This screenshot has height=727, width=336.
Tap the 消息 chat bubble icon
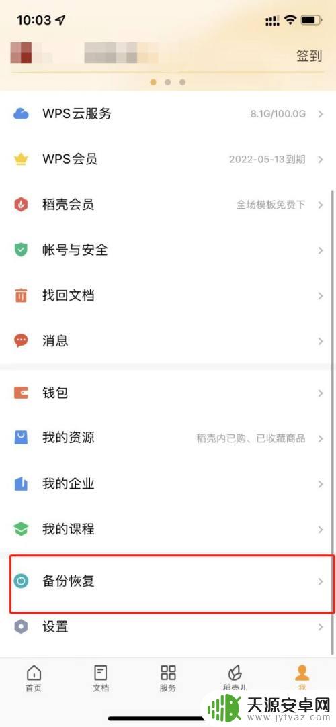click(x=21, y=341)
